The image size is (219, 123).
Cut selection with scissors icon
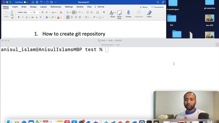pos(12,12)
